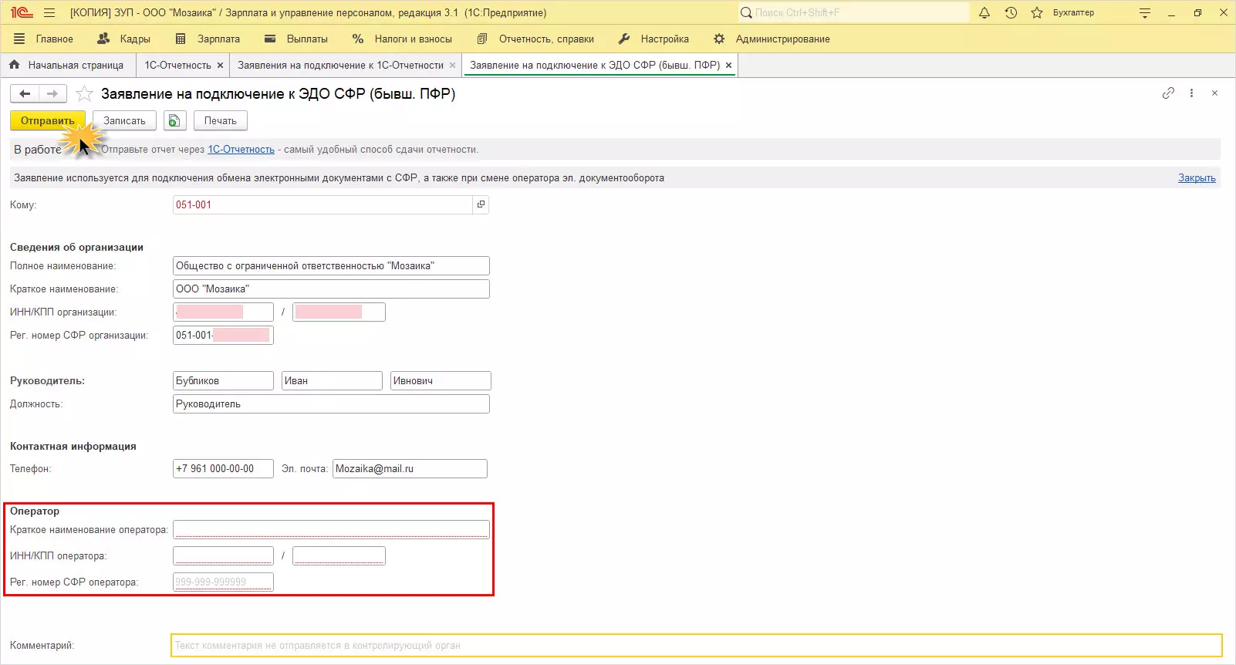The height and width of the screenshot is (665, 1236).
Task: Go forward with right arrow
Action: tap(52, 93)
